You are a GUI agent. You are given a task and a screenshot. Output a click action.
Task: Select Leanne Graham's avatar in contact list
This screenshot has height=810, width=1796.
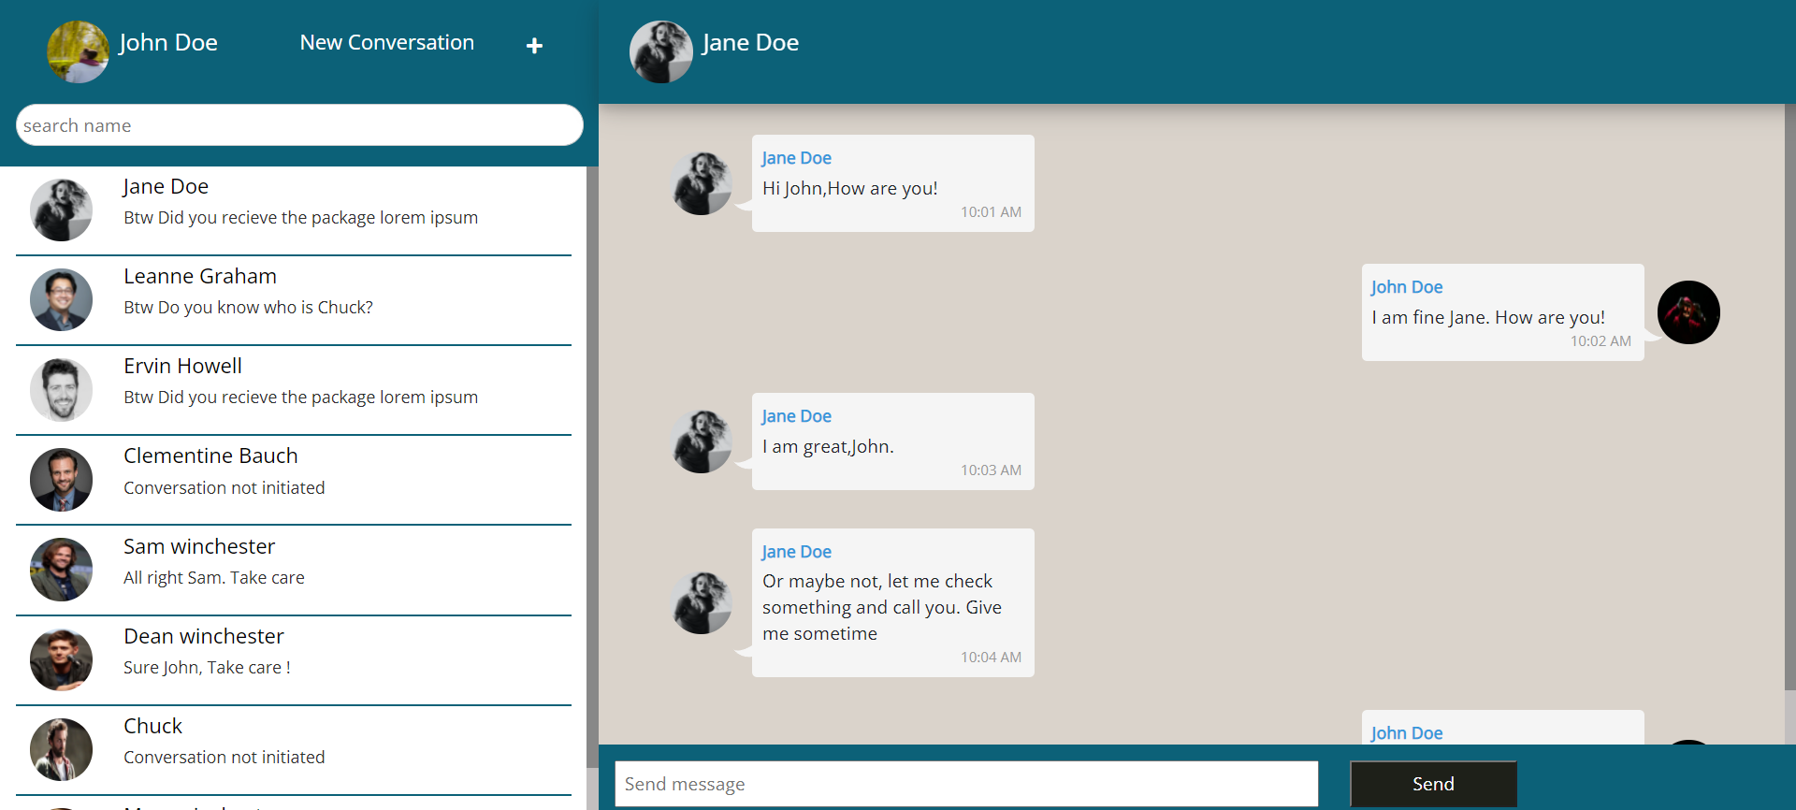pos(61,300)
